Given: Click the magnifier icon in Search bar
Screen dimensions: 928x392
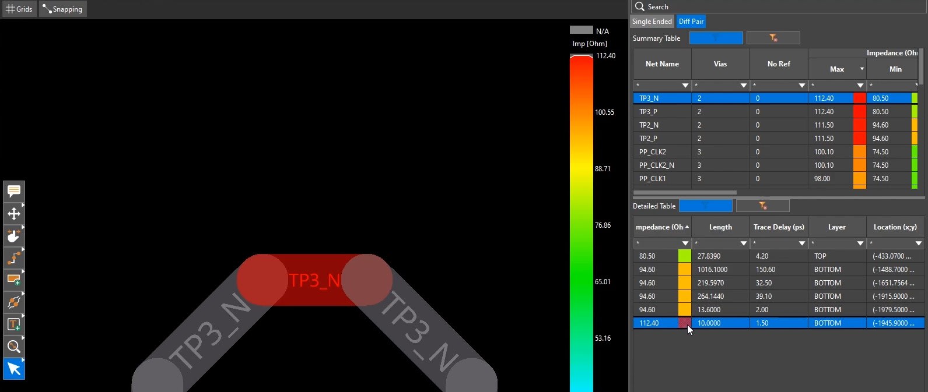Looking at the screenshot, I should pyautogui.click(x=640, y=6).
